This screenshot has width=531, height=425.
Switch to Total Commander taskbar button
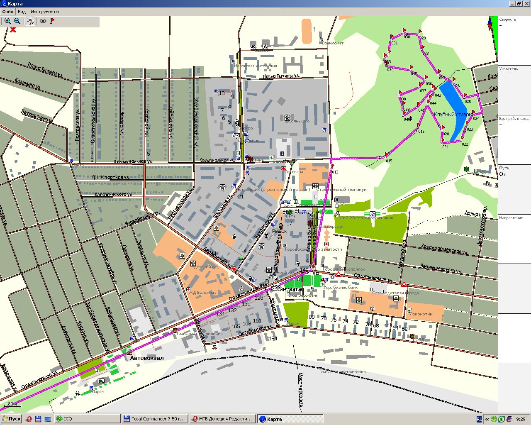click(x=154, y=419)
